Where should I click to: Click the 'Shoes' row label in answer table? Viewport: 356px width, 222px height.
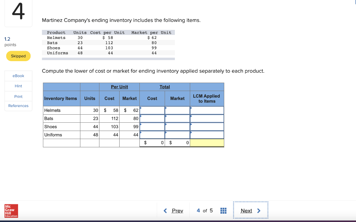50,127
